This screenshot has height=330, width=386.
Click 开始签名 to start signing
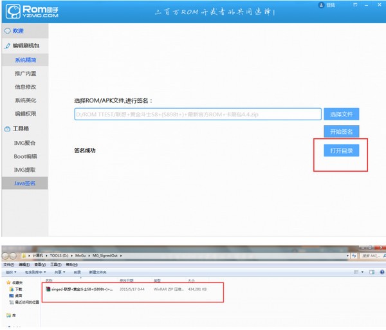tap(341, 131)
